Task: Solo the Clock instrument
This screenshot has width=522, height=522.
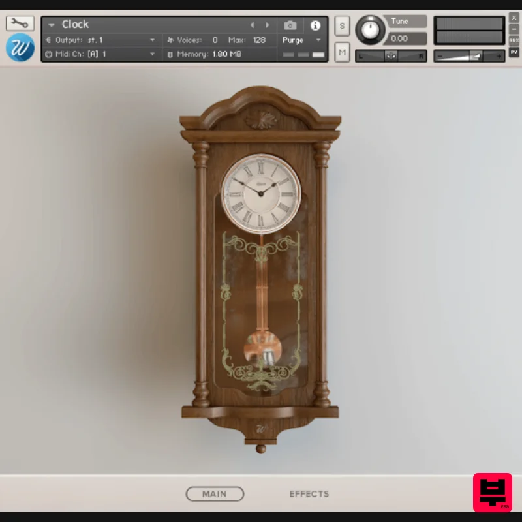Action: (x=342, y=26)
